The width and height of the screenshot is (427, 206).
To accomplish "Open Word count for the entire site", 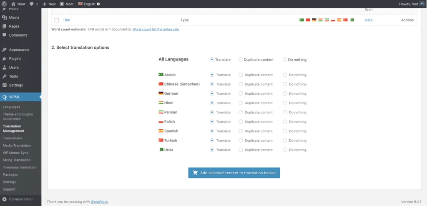I will 156,30.
